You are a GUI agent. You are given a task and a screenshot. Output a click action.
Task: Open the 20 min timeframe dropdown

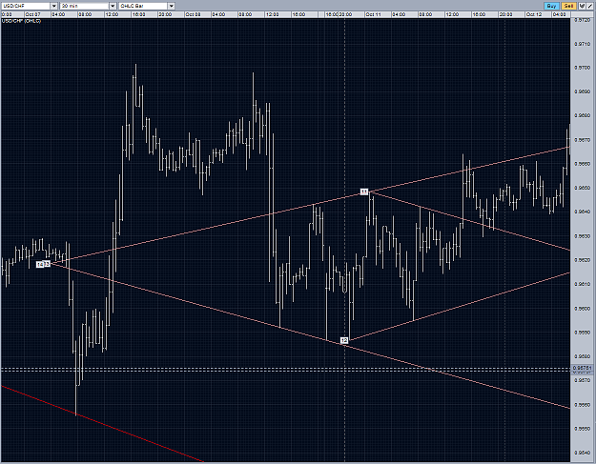(113, 6)
